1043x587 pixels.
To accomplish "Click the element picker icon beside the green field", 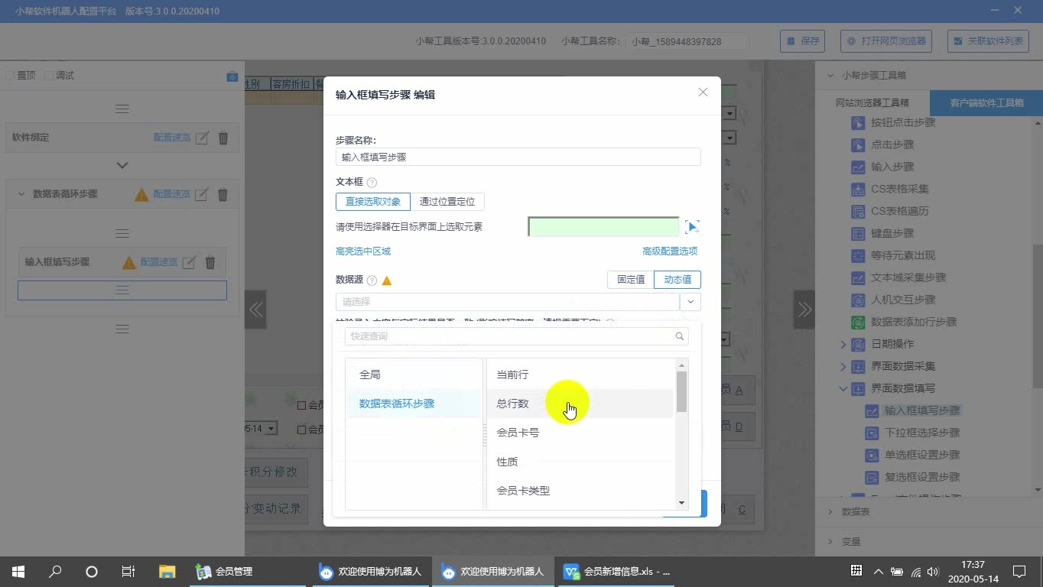I will (692, 227).
